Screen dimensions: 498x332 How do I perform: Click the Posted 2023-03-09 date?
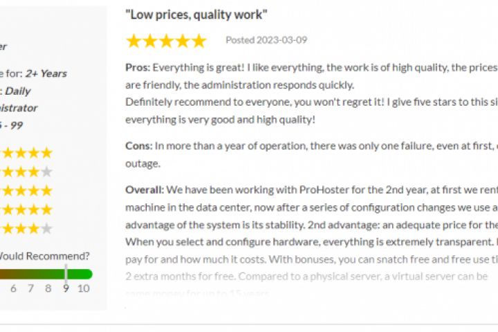pos(266,40)
